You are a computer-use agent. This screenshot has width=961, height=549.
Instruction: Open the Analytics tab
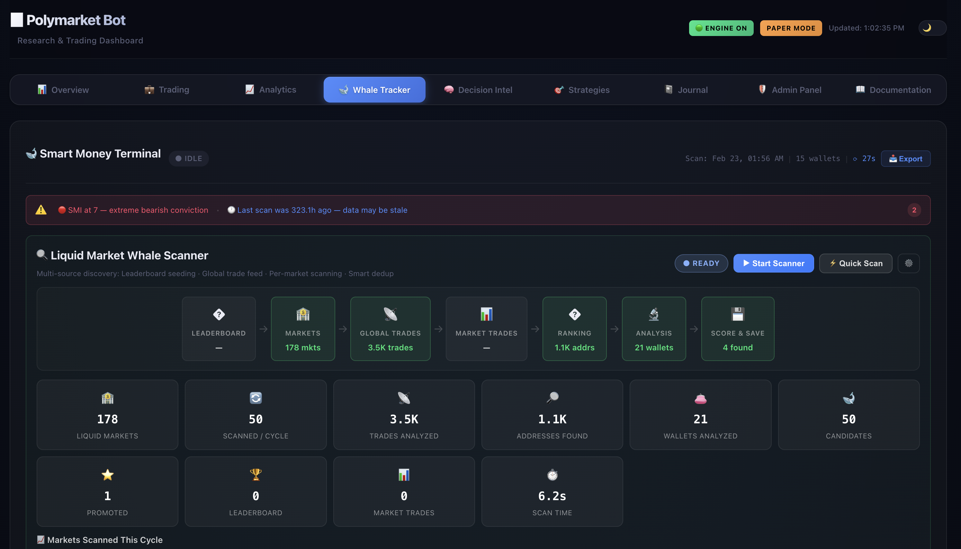(x=270, y=90)
